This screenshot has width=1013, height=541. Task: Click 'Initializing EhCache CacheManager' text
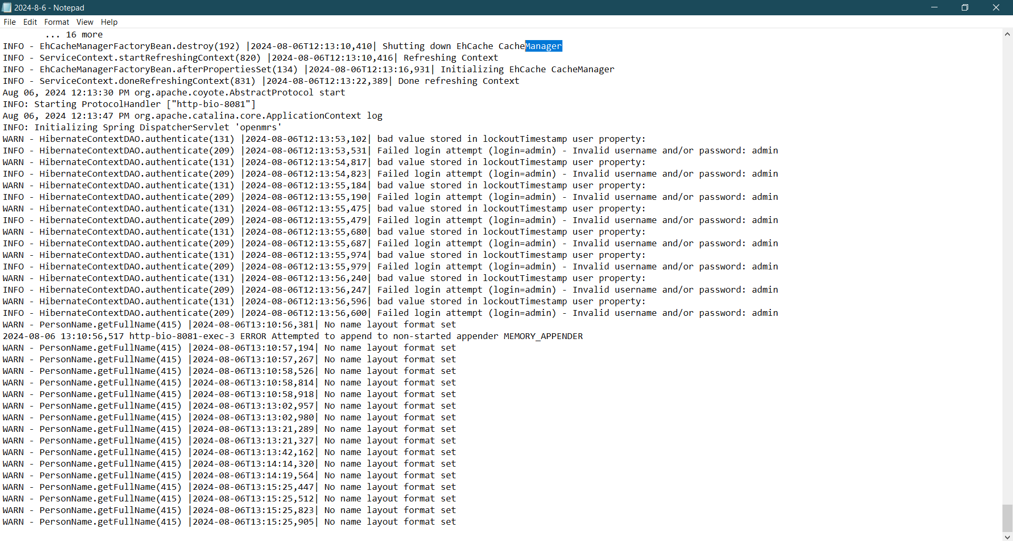(x=528, y=70)
